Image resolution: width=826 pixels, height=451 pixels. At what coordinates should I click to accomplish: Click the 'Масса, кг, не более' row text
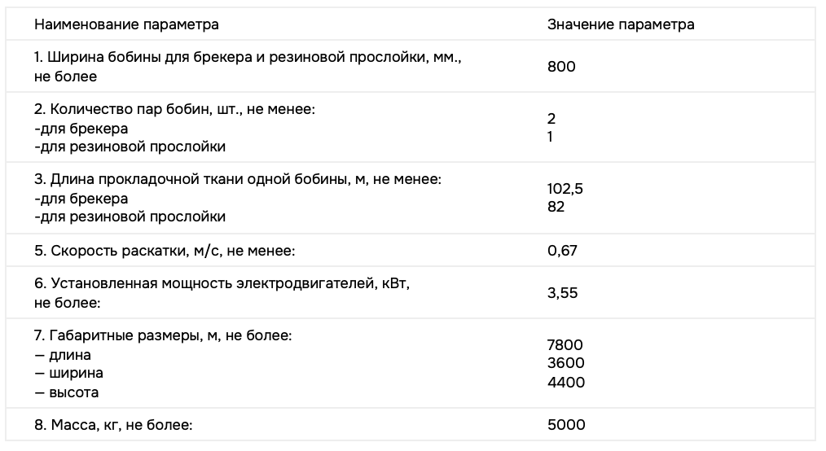click(x=113, y=425)
